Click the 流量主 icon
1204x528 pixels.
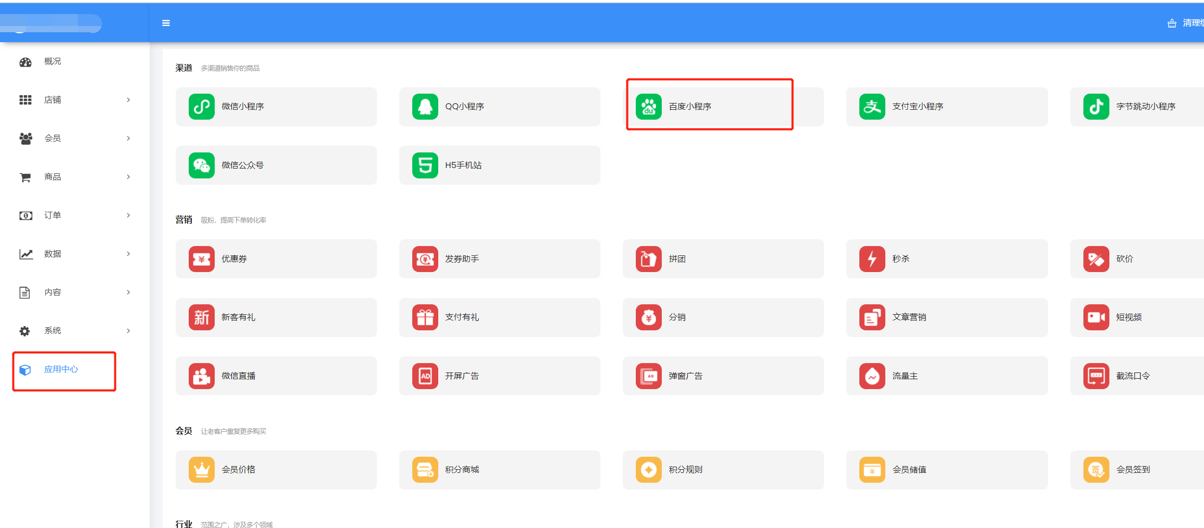click(872, 376)
